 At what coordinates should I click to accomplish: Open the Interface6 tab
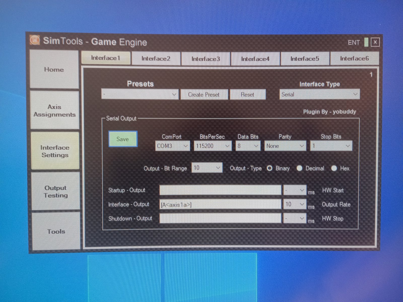tap(354, 58)
